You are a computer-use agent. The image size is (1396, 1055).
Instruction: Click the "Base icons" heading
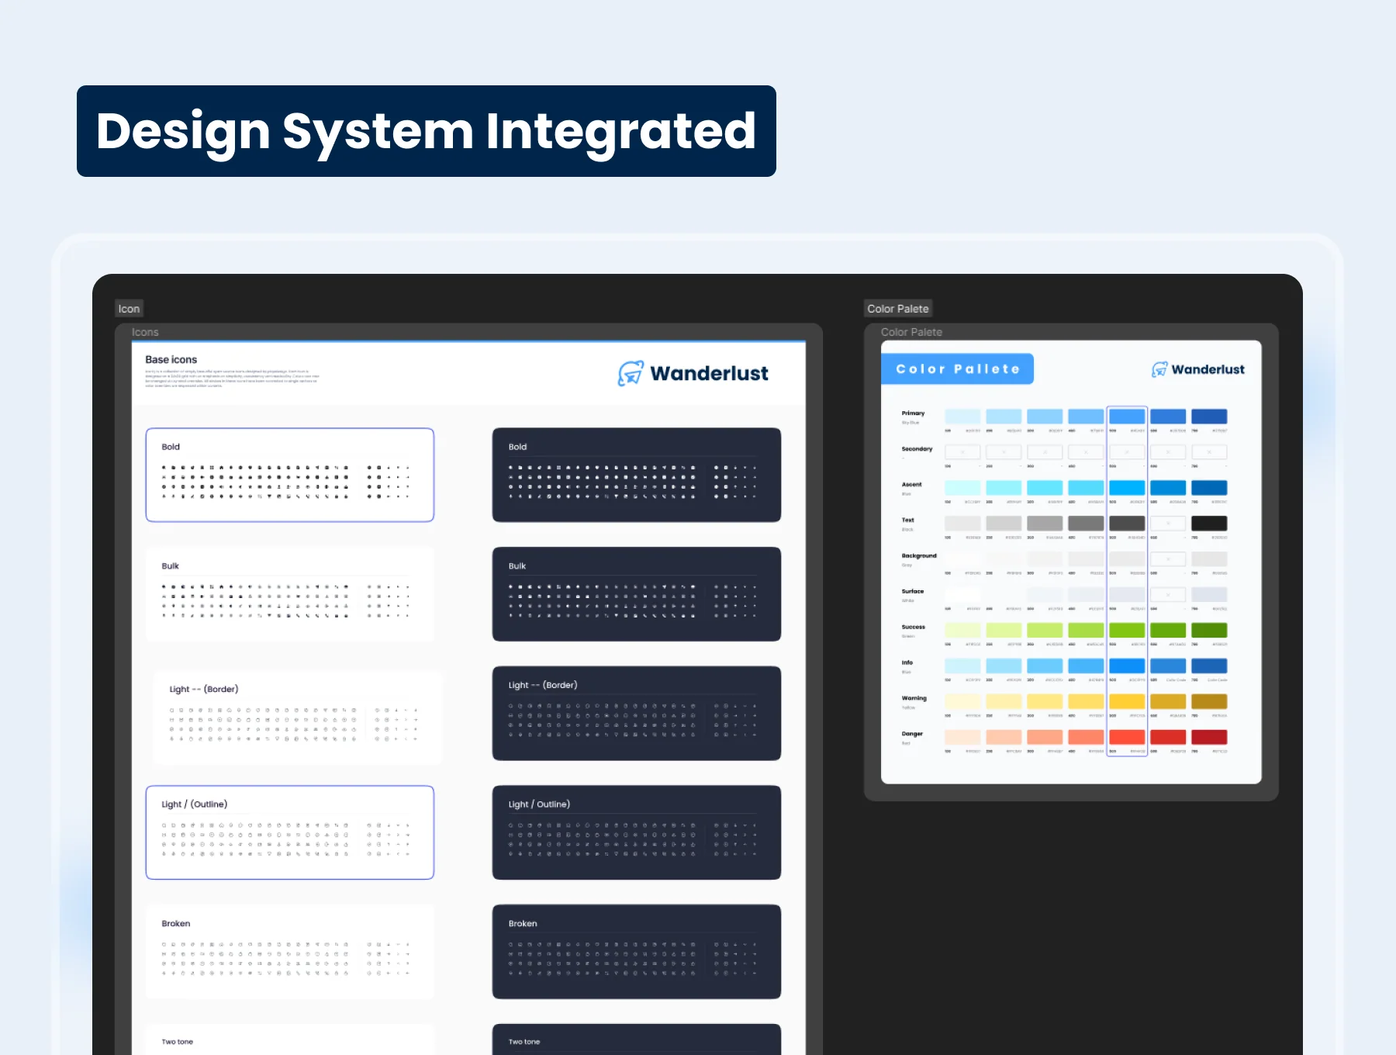pos(171,360)
